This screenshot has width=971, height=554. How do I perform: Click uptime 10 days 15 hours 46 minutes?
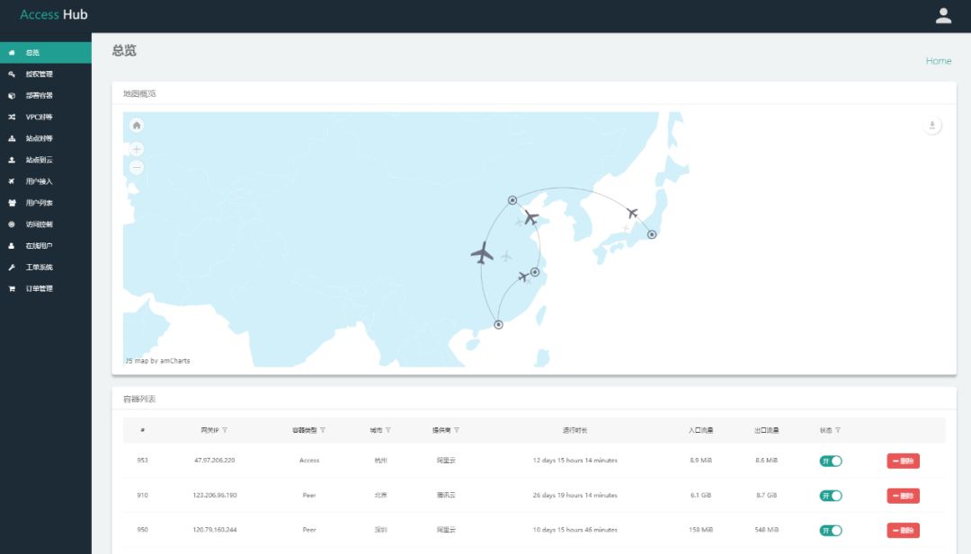(575, 530)
